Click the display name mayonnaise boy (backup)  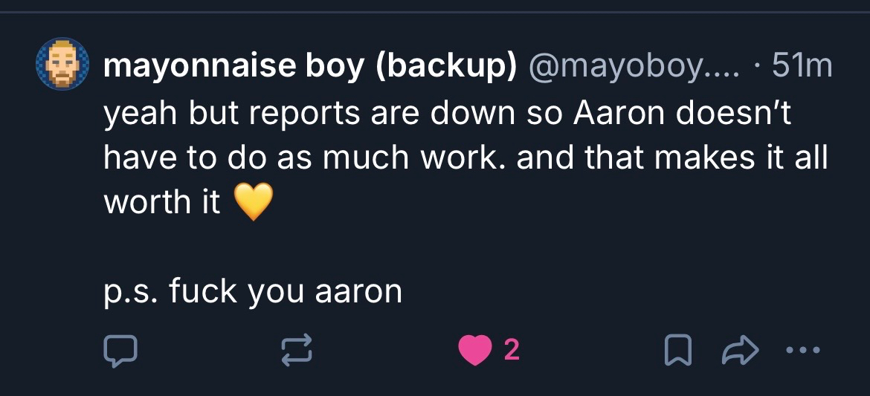(x=310, y=68)
